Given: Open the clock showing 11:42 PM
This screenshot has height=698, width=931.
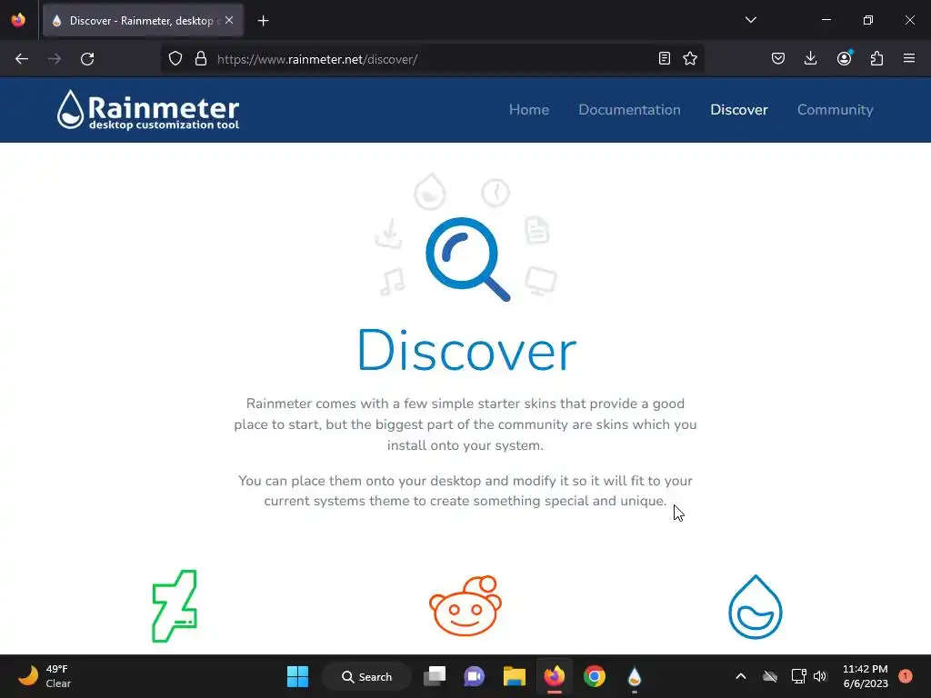Looking at the screenshot, I should point(866,676).
